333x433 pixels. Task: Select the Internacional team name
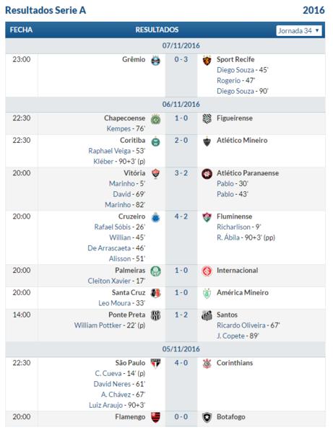point(237,271)
